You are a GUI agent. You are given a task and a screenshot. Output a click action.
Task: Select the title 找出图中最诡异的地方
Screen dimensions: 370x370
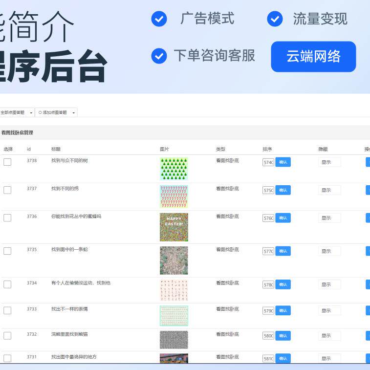click(x=74, y=357)
